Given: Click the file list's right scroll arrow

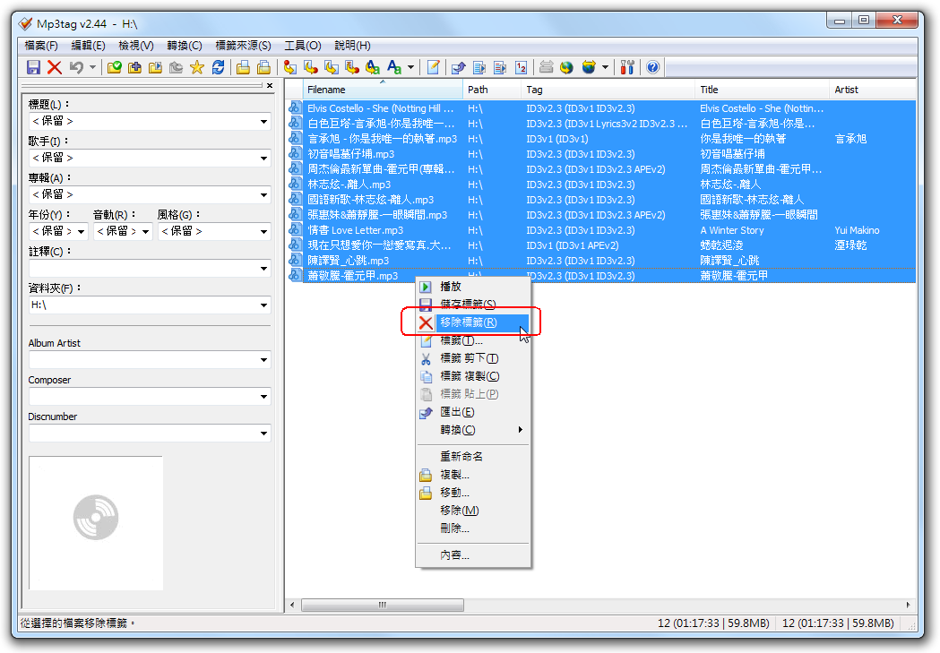Looking at the screenshot, I should click(x=908, y=605).
